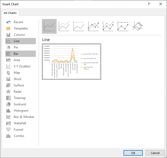
Task: Pick 100% Stacked Line with Markers subtype
Action: (x=123, y=26)
